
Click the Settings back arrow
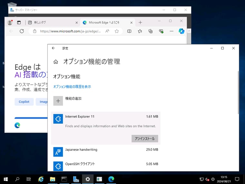coord(54,48)
